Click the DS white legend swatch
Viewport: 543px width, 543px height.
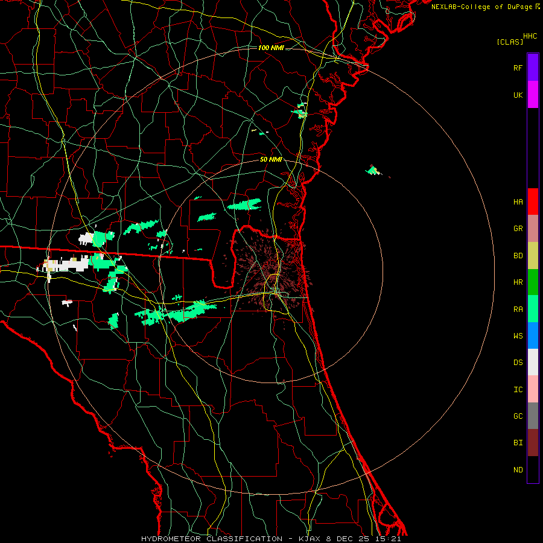533,362
